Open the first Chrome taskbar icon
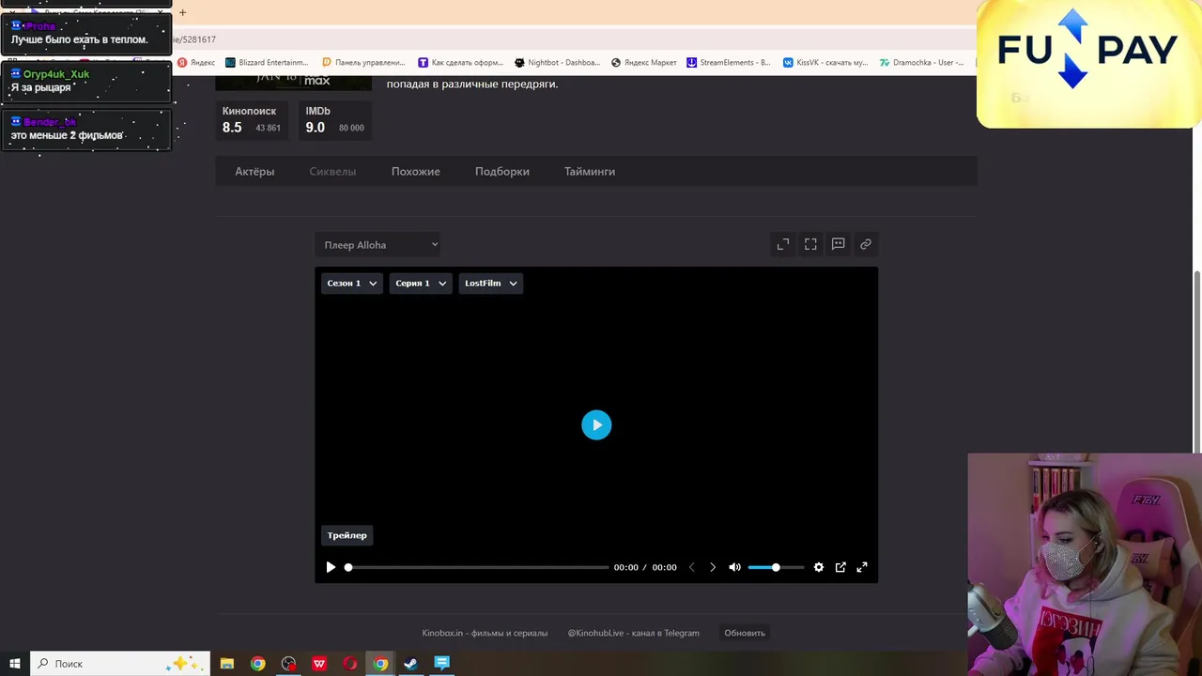1202x676 pixels. (x=258, y=664)
